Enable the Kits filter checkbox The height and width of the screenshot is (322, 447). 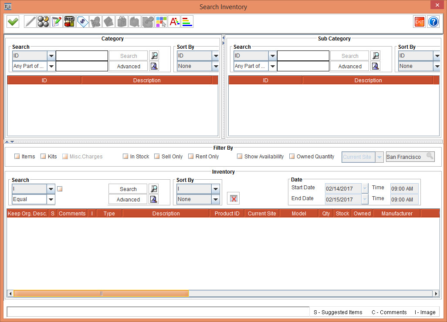tap(43, 157)
